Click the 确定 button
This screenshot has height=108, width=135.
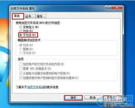(73, 98)
